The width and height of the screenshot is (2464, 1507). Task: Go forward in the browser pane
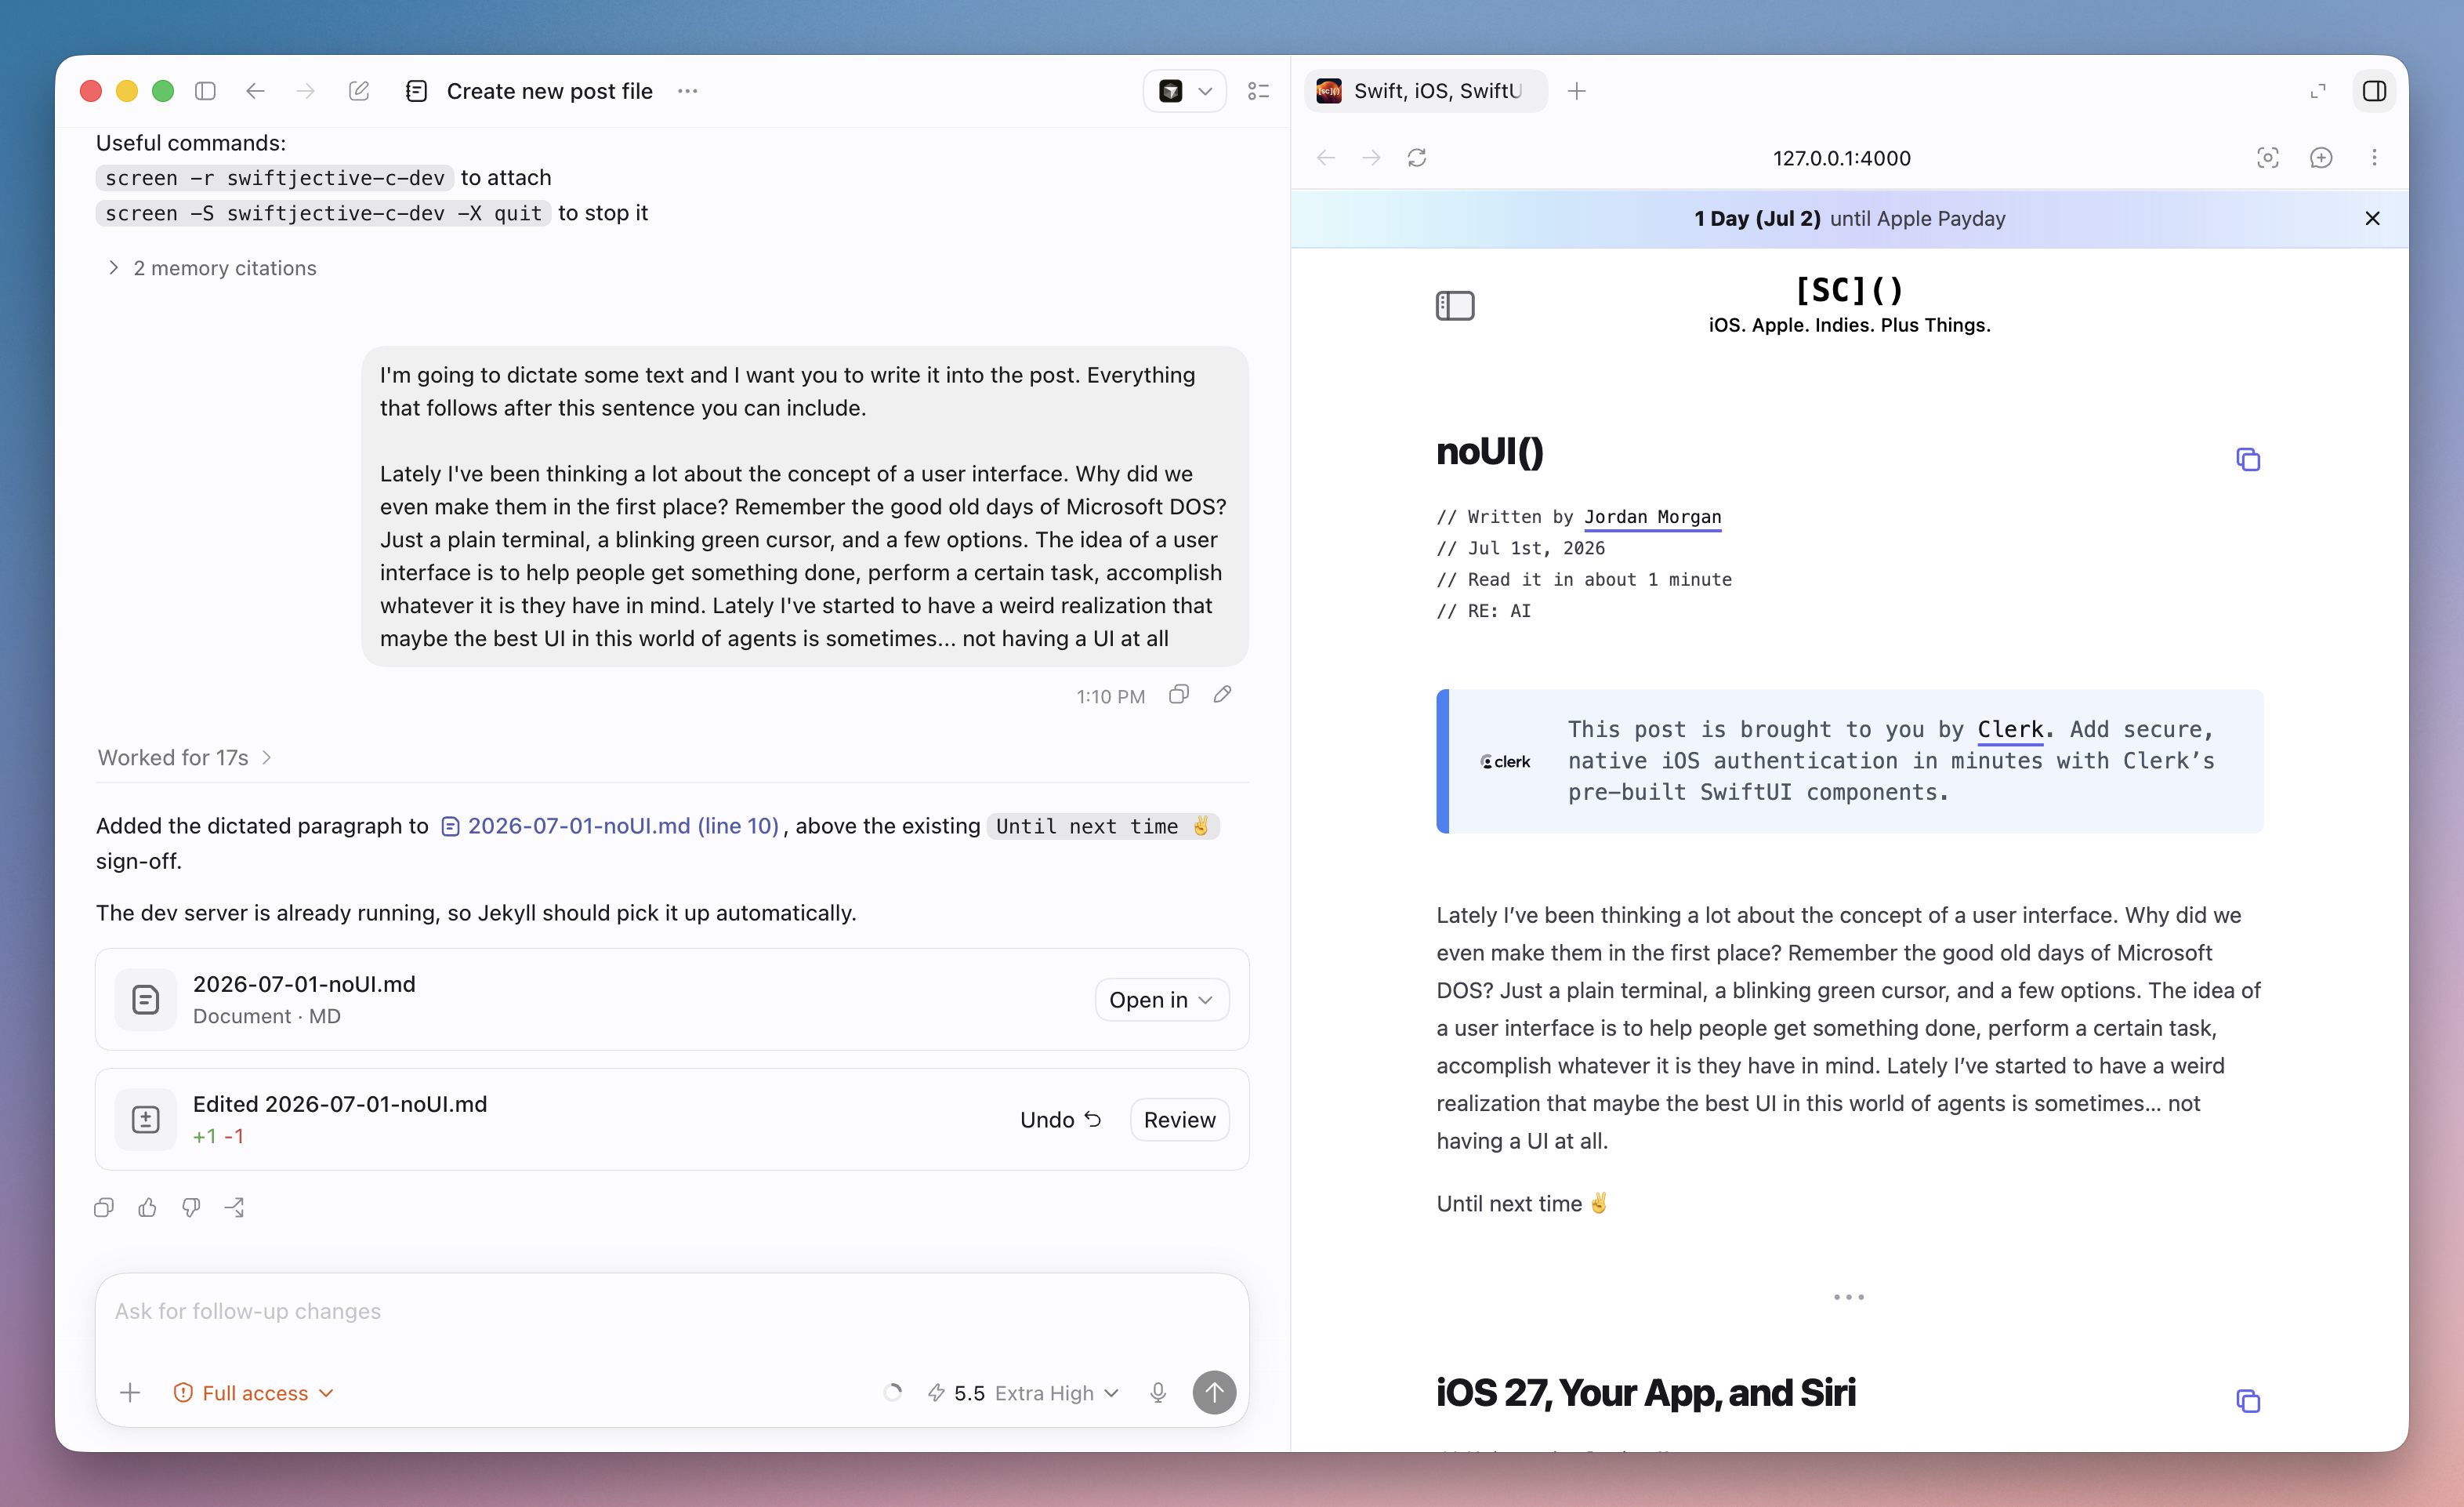tap(1372, 158)
